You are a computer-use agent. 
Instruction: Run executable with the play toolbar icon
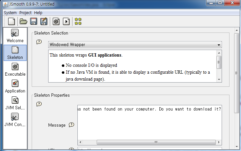click(66, 21)
